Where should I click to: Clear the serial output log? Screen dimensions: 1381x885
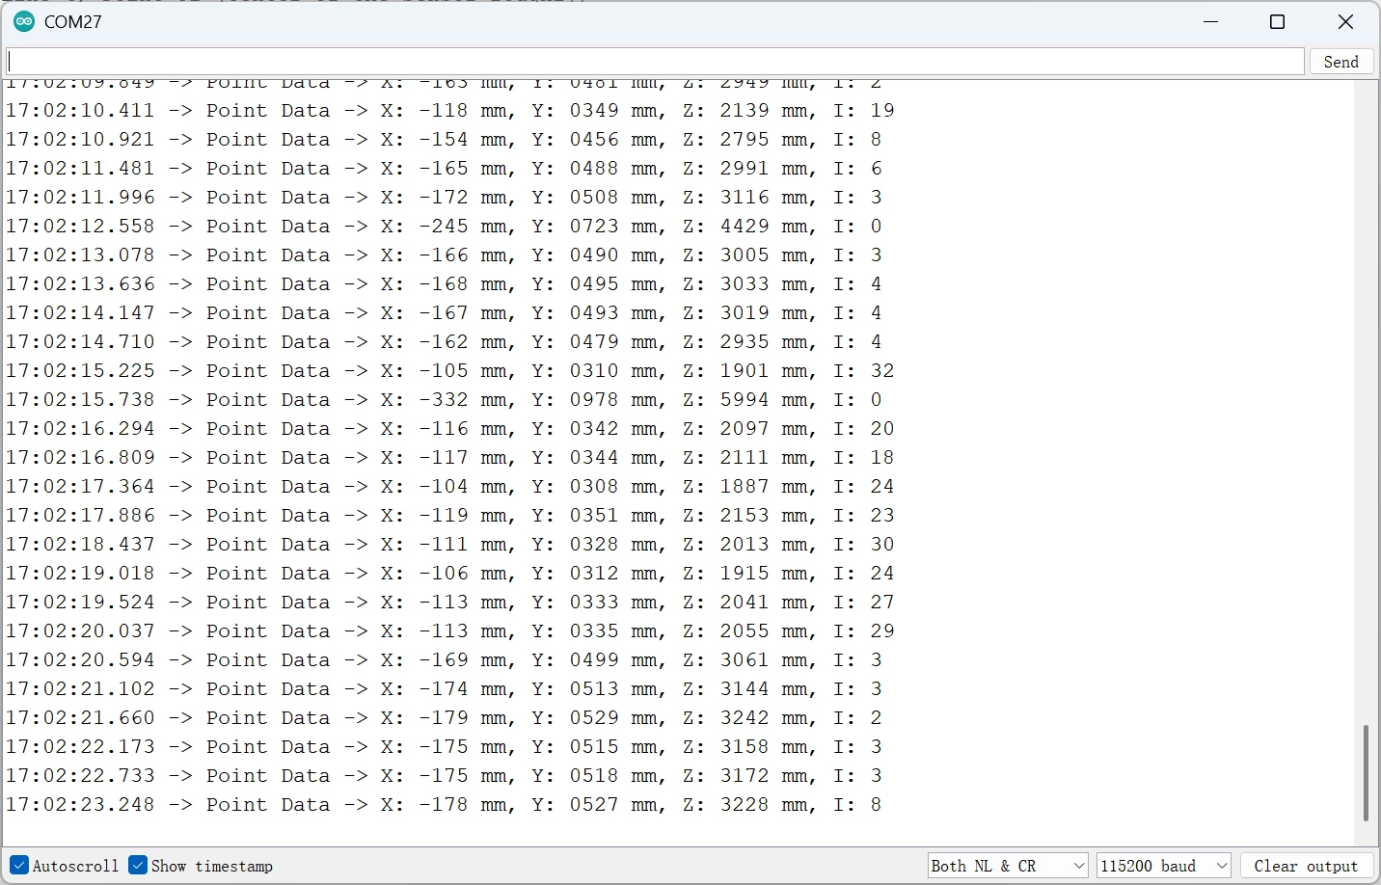(1306, 866)
